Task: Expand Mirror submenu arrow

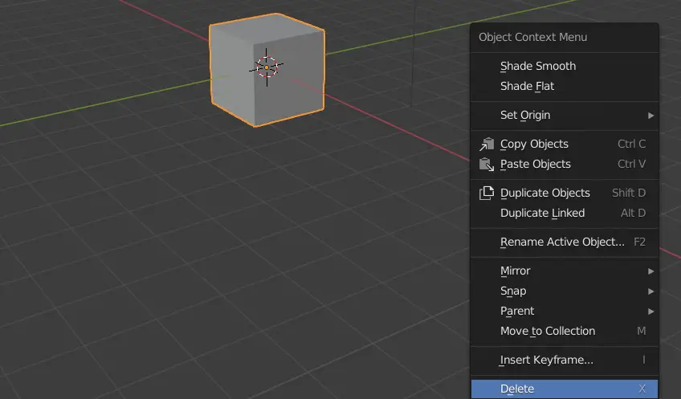Action: coord(650,271)
